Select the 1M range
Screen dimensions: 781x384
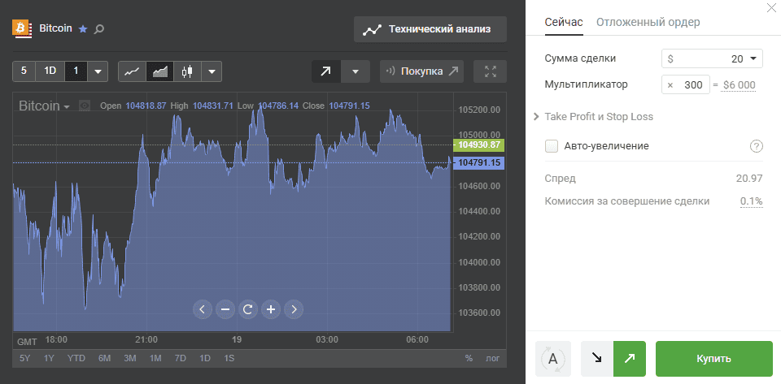click(155, 358)
